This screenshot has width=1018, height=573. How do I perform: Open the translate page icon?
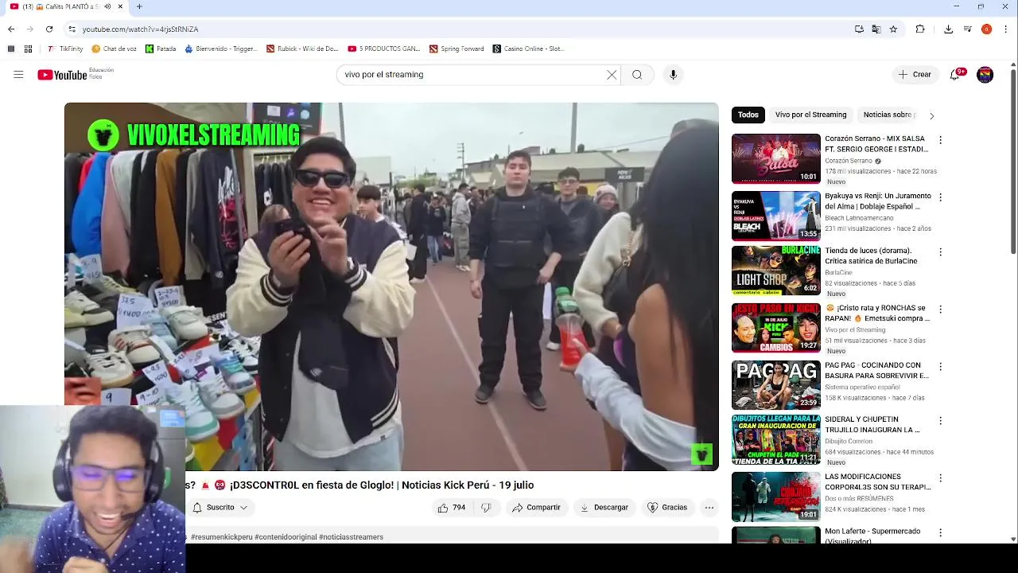(x=876, y=29)
